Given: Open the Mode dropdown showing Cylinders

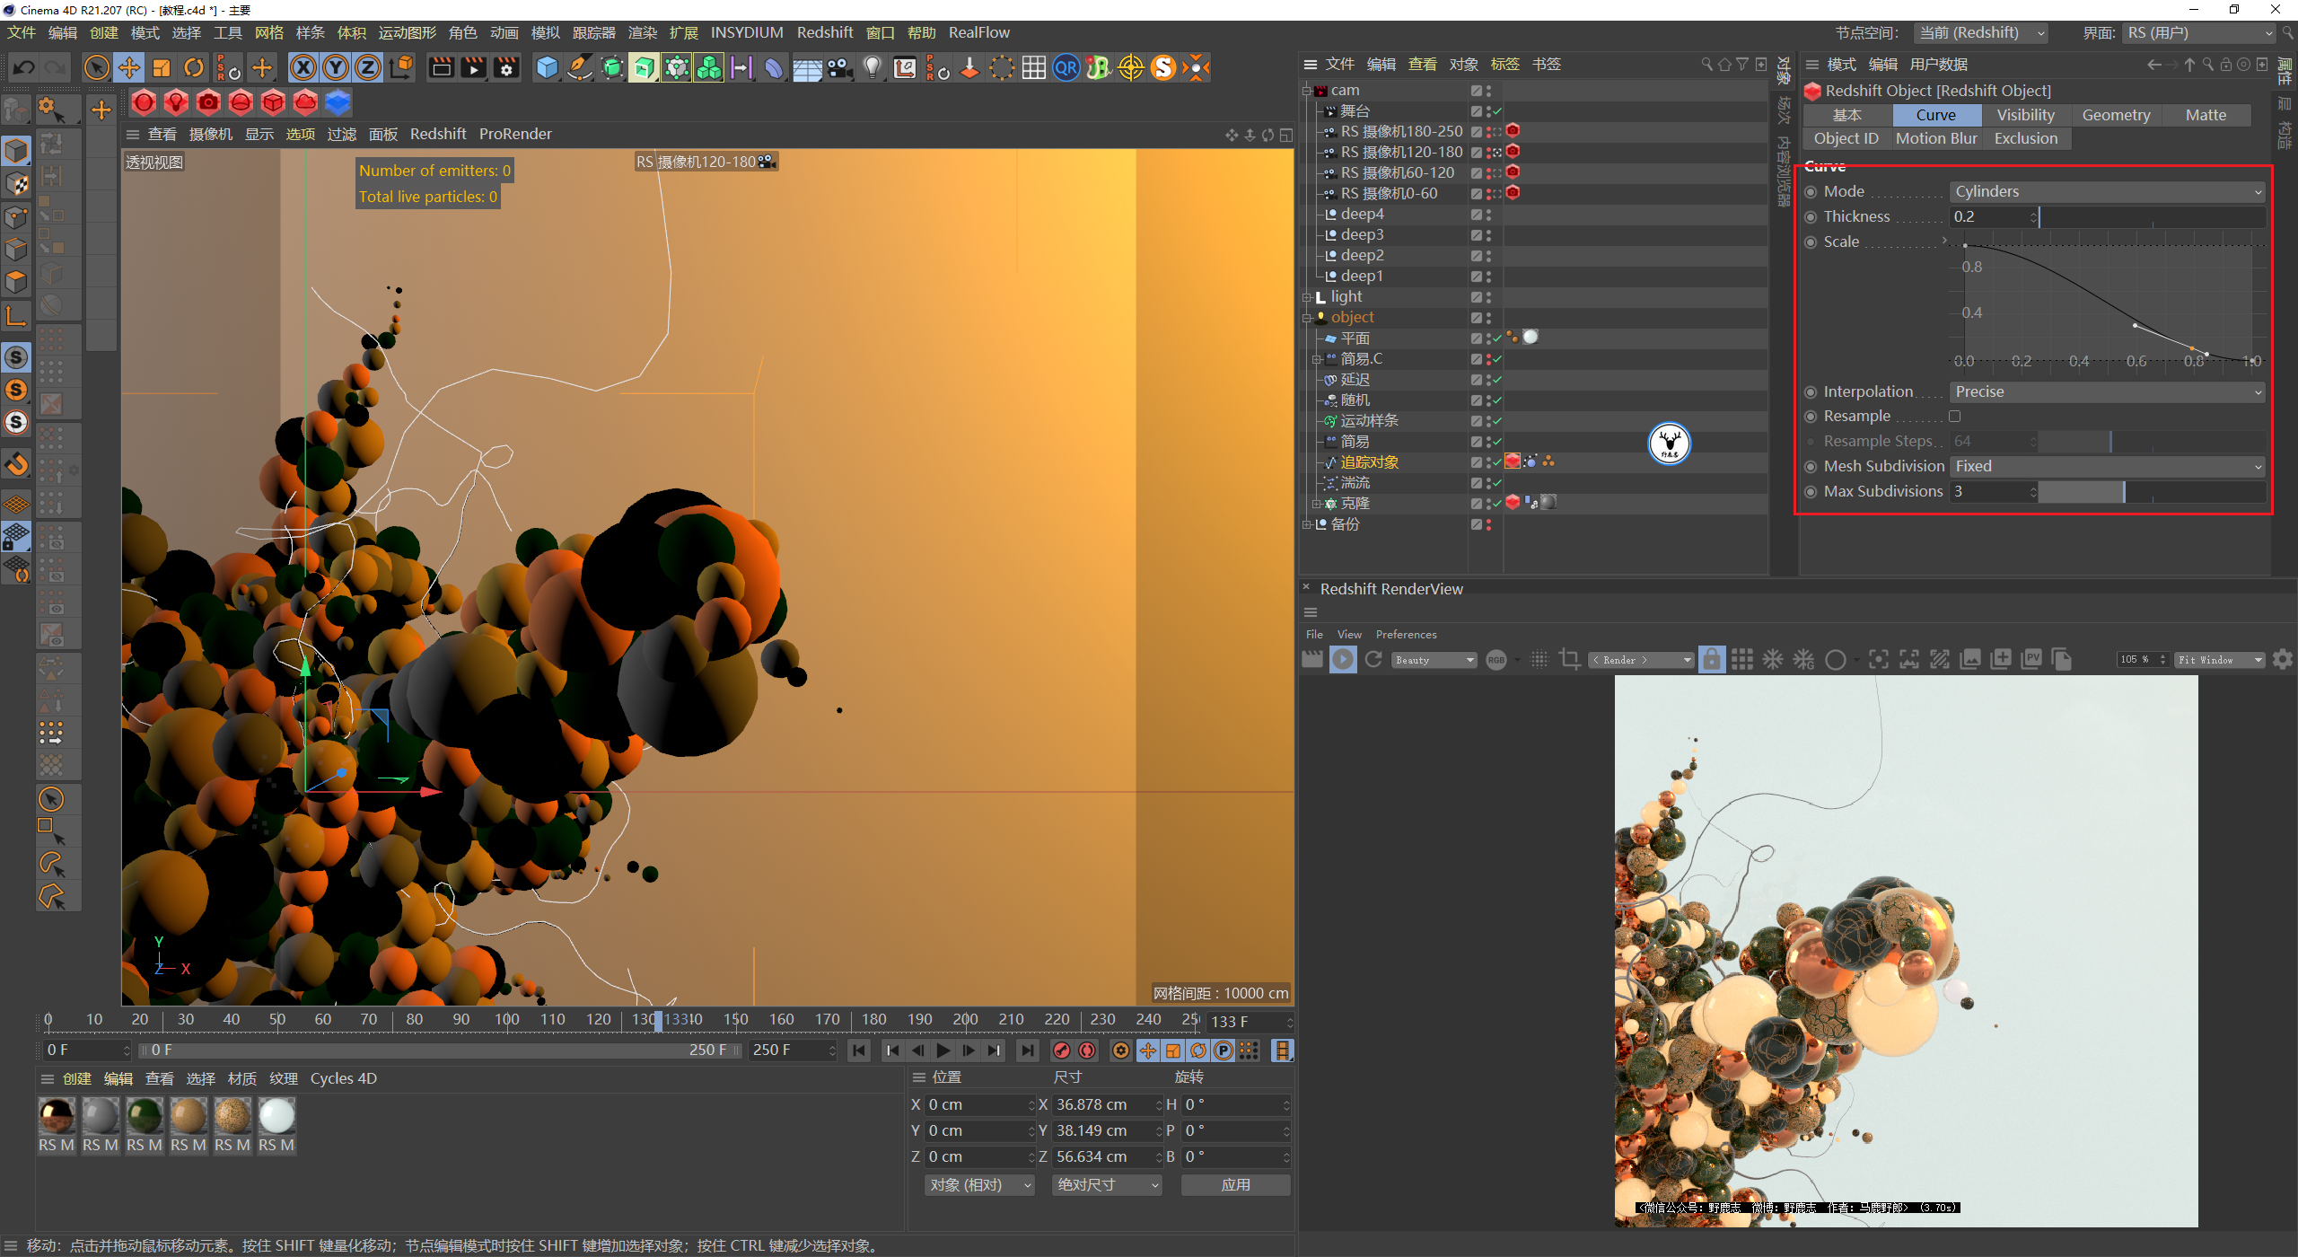Looking at the screenshot, I should [x=2108, y=191].
